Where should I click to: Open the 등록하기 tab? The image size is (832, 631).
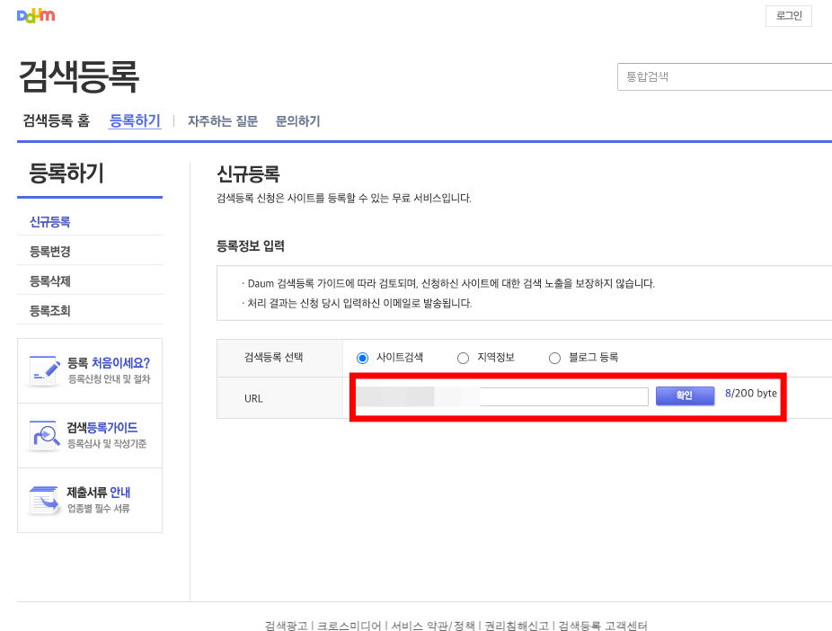pyautogui.click(x=135, y=121)
